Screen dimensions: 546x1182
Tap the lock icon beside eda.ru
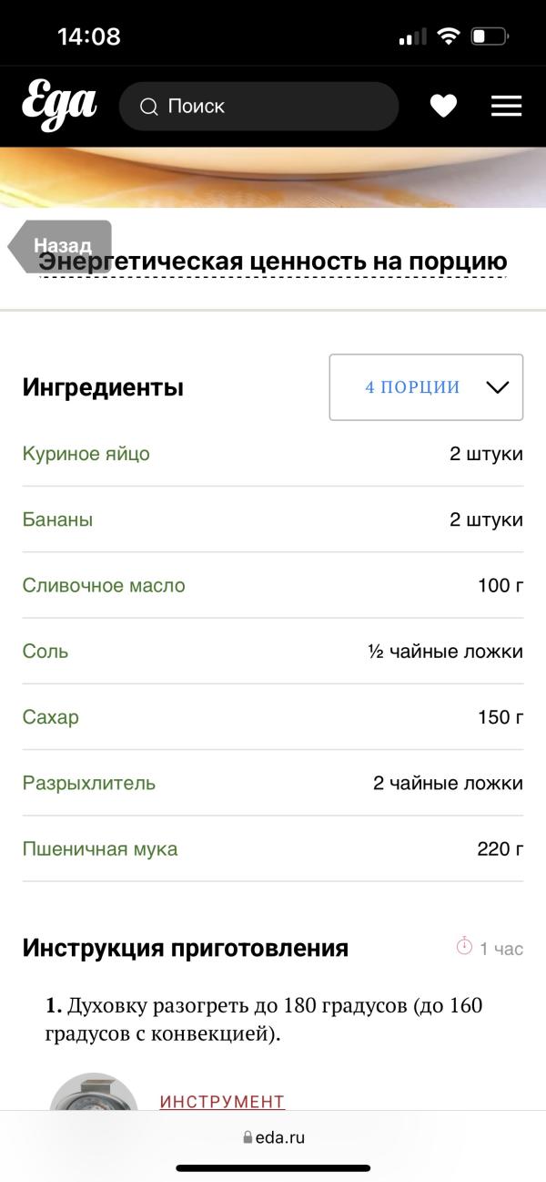tap(247, 1137)
